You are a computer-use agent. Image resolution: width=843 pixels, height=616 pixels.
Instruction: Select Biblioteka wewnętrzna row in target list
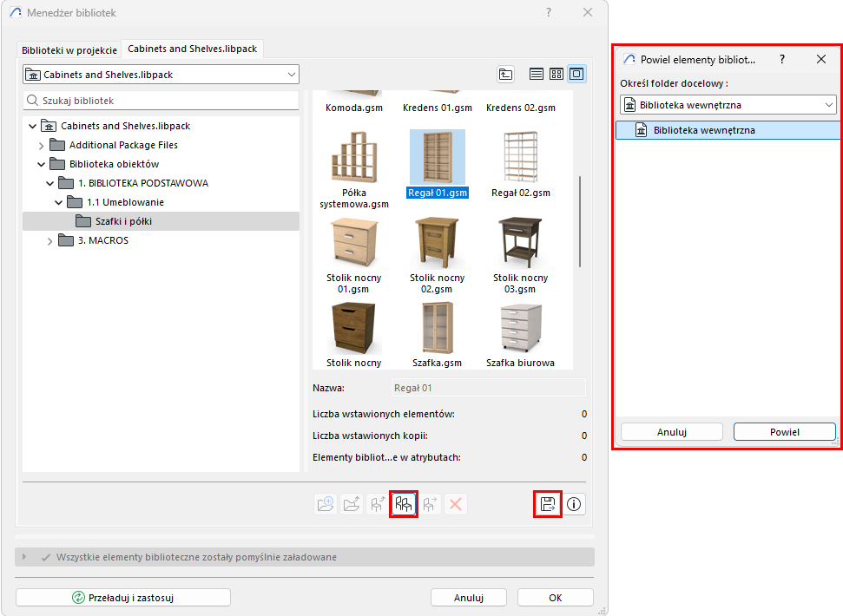[x=728, y=130]
